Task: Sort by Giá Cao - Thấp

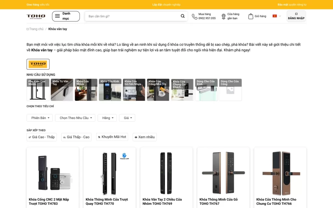Action: (42, 137)
